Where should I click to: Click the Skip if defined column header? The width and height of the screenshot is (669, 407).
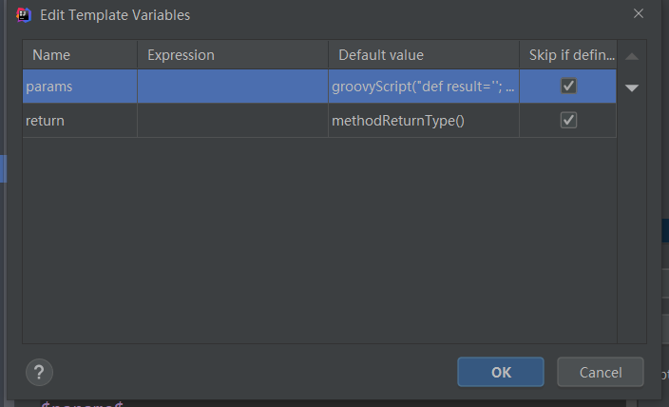pyautogui.click(x=568, y=54)
